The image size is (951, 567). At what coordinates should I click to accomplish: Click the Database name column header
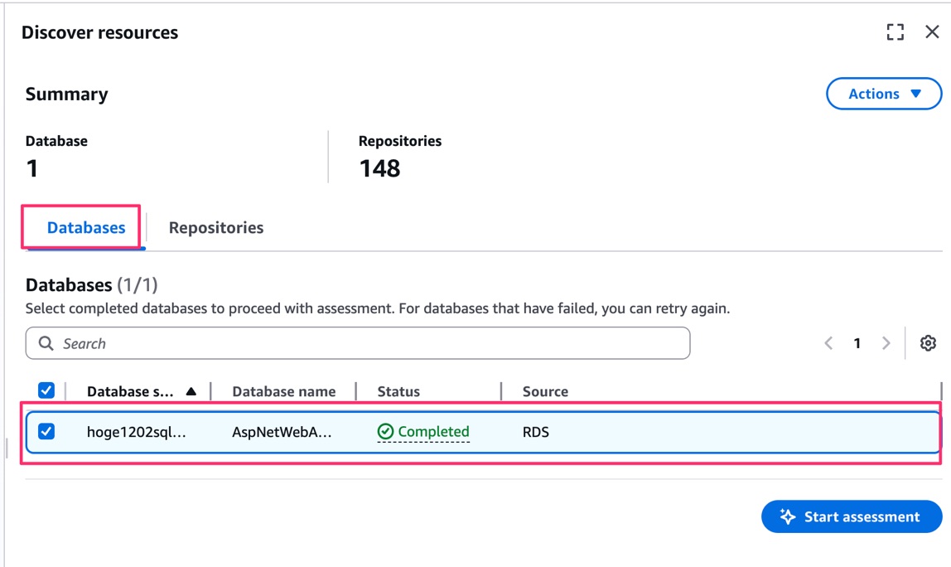click(x=284, y=391)
